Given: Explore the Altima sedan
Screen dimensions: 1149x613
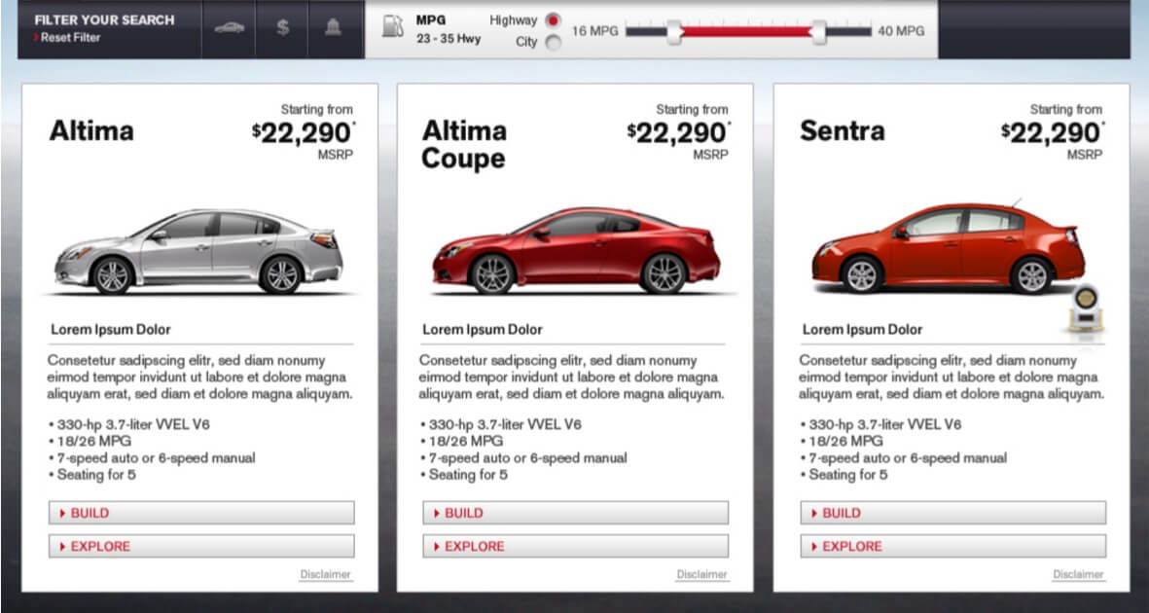Looking at the screenshot, I should point(201,546).
